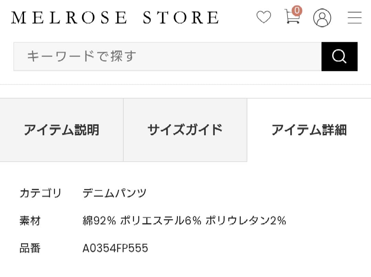The image size is (371, 277).
Task: Select the アイテム詳細 tab
Action: coord(310,130)
